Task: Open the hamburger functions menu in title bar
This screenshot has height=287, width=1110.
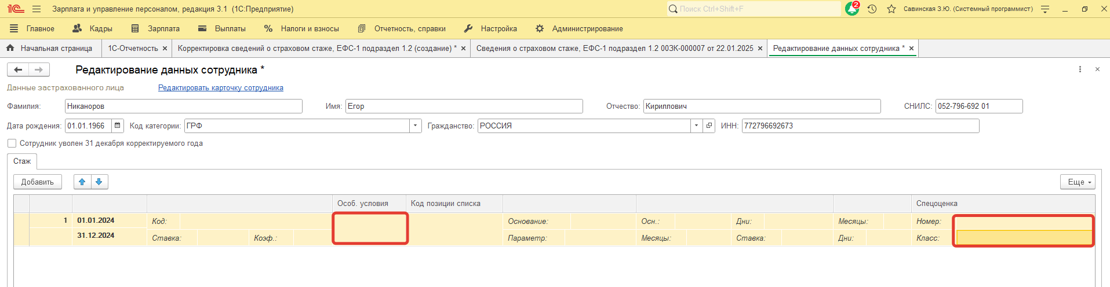Action: coord(37,9)
